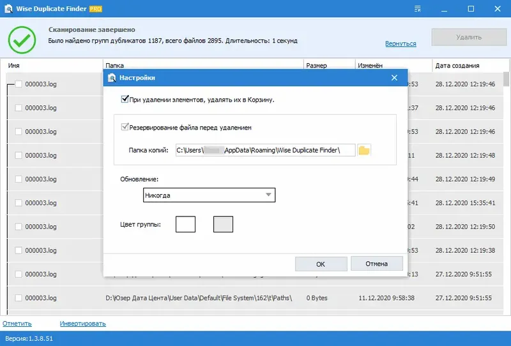Click the Вернуться link

point(400,43)
